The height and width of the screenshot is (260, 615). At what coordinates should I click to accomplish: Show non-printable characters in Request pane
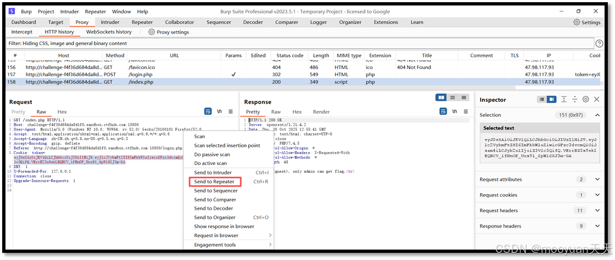[x=219, y=111]
